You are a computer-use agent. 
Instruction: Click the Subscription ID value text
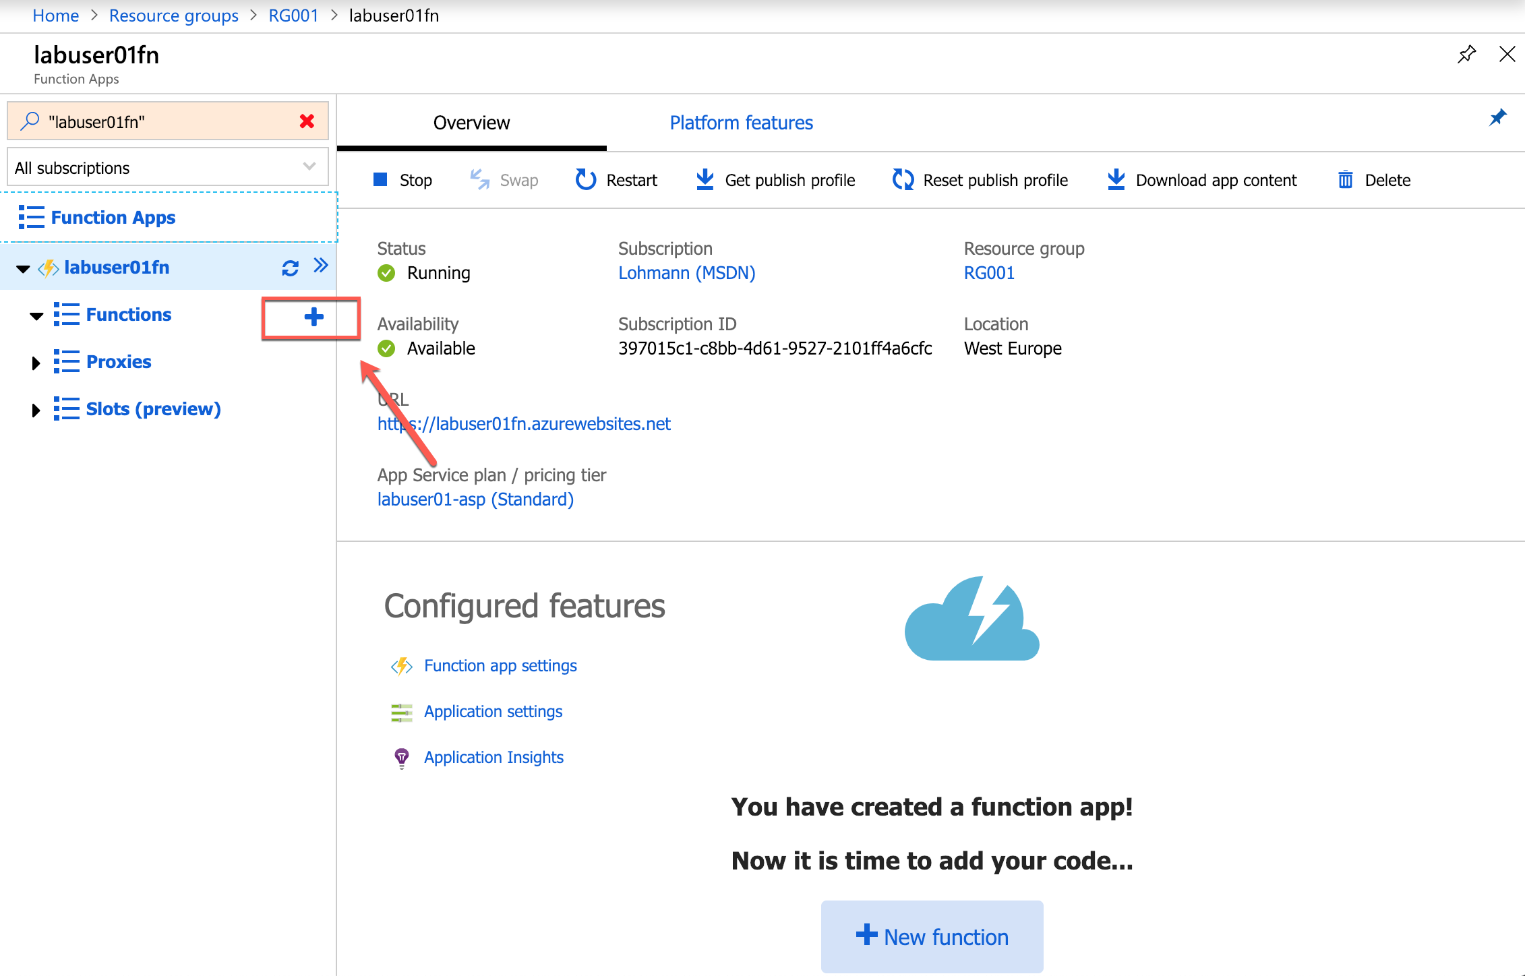pyautogui.click(x=775, y=348)
